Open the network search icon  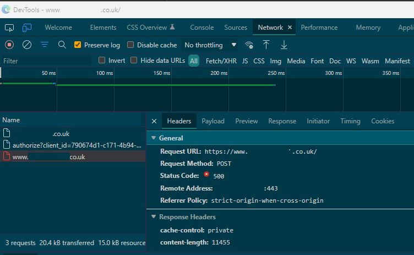click(62, 45)
